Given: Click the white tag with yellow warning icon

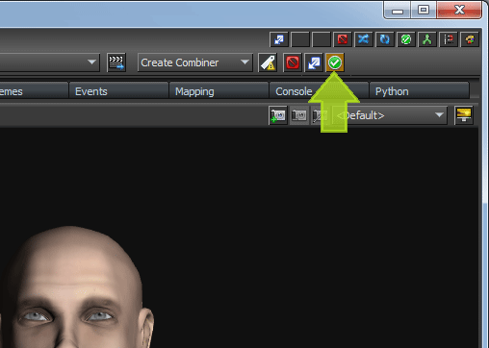Looking at the screenshot, I should (x=268, y=62).
